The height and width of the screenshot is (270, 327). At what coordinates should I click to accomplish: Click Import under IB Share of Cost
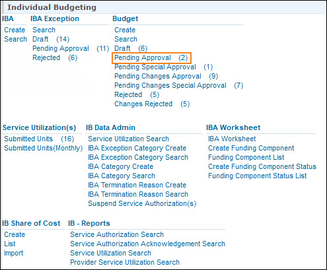click(x=14, y=253)
